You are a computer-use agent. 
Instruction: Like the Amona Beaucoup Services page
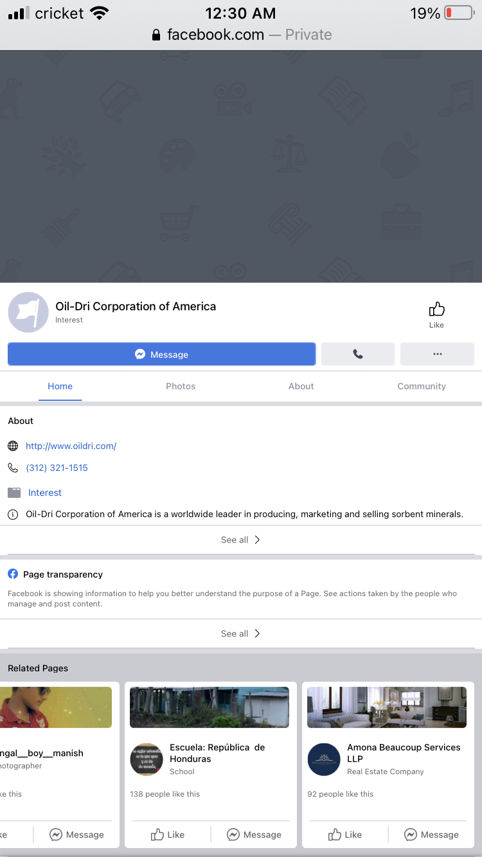click(345, 835)
